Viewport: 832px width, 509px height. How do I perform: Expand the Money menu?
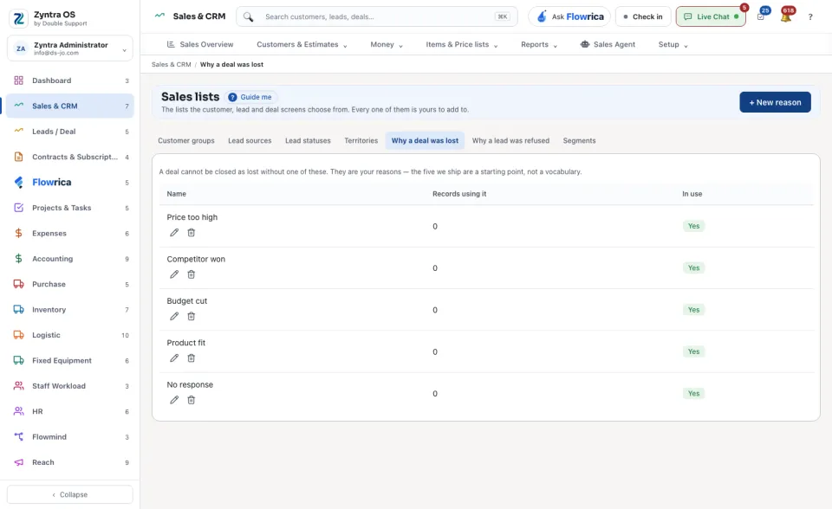(387, 44)
